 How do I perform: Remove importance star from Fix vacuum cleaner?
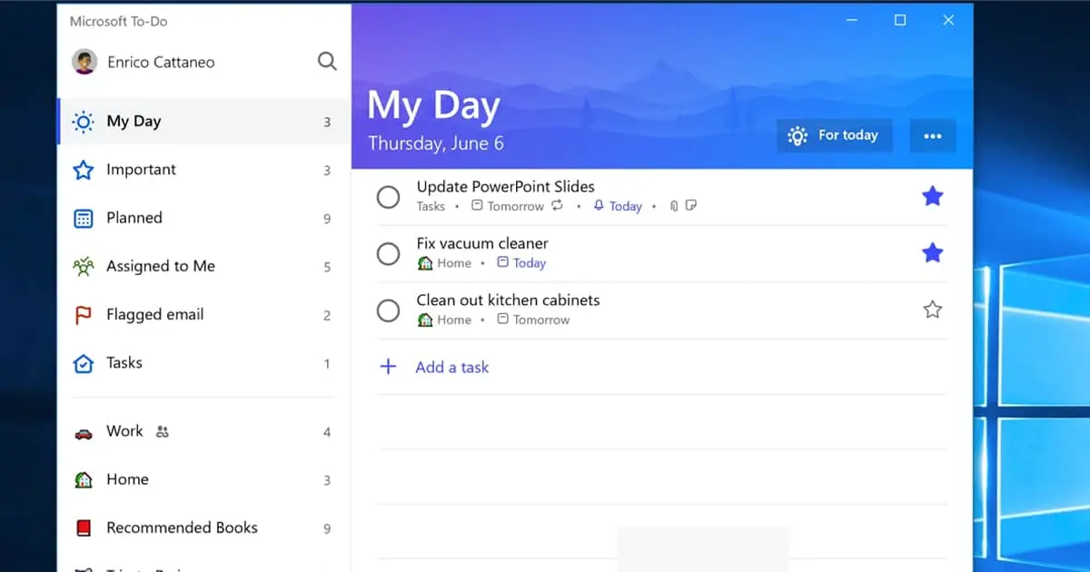(x=932, y=253)
